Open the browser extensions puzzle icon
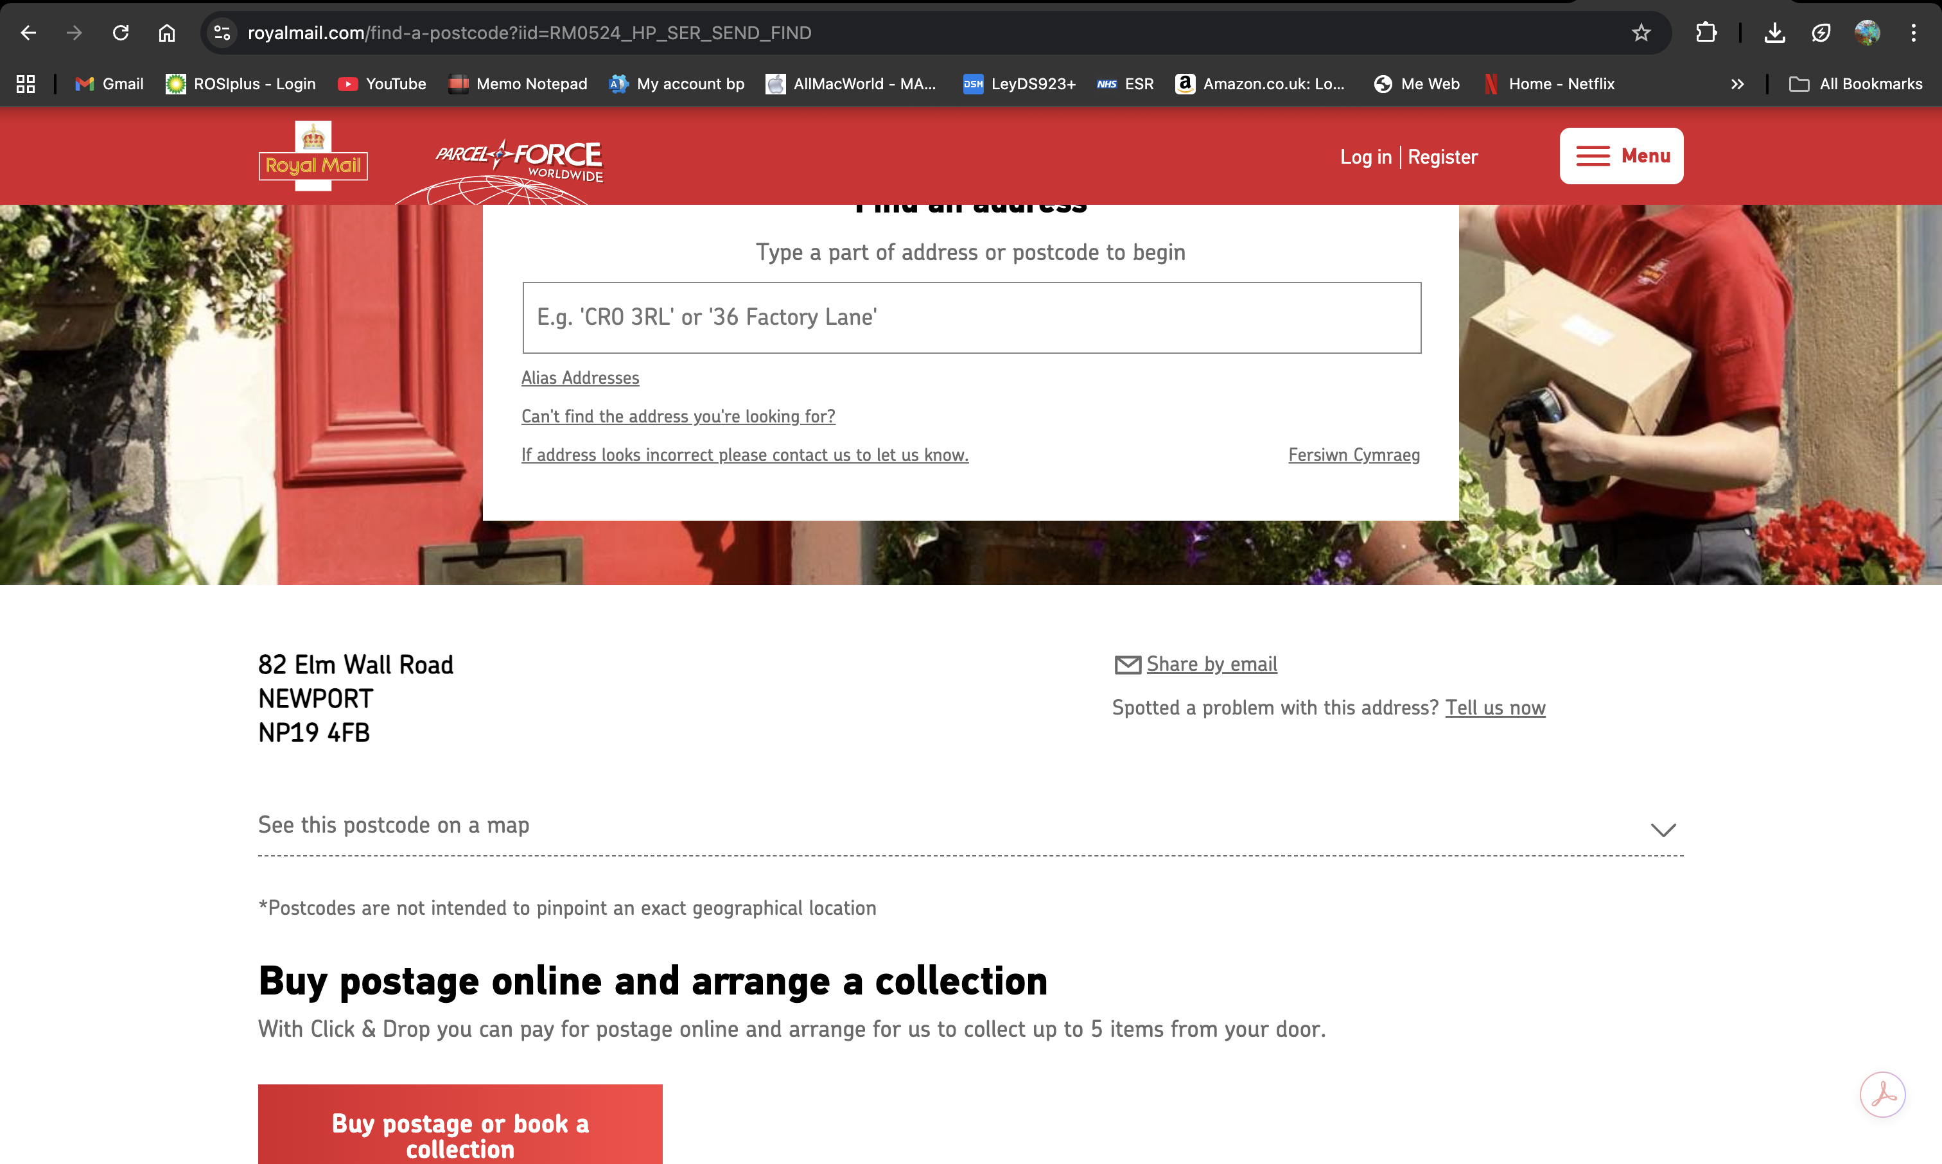 [1706, 33]
